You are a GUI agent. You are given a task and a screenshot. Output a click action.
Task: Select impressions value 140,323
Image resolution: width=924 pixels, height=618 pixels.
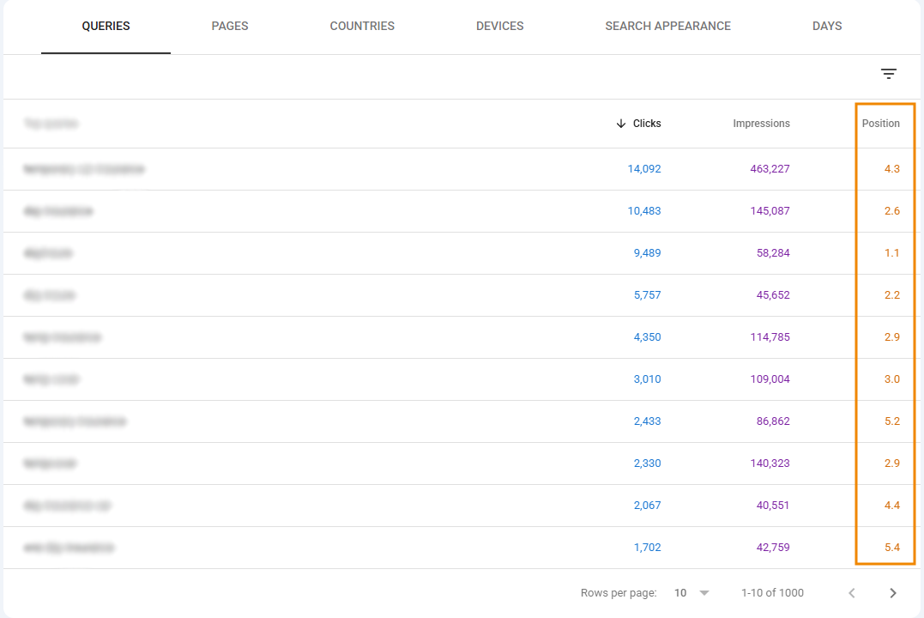pyautogui.click(x=770, y=463)
